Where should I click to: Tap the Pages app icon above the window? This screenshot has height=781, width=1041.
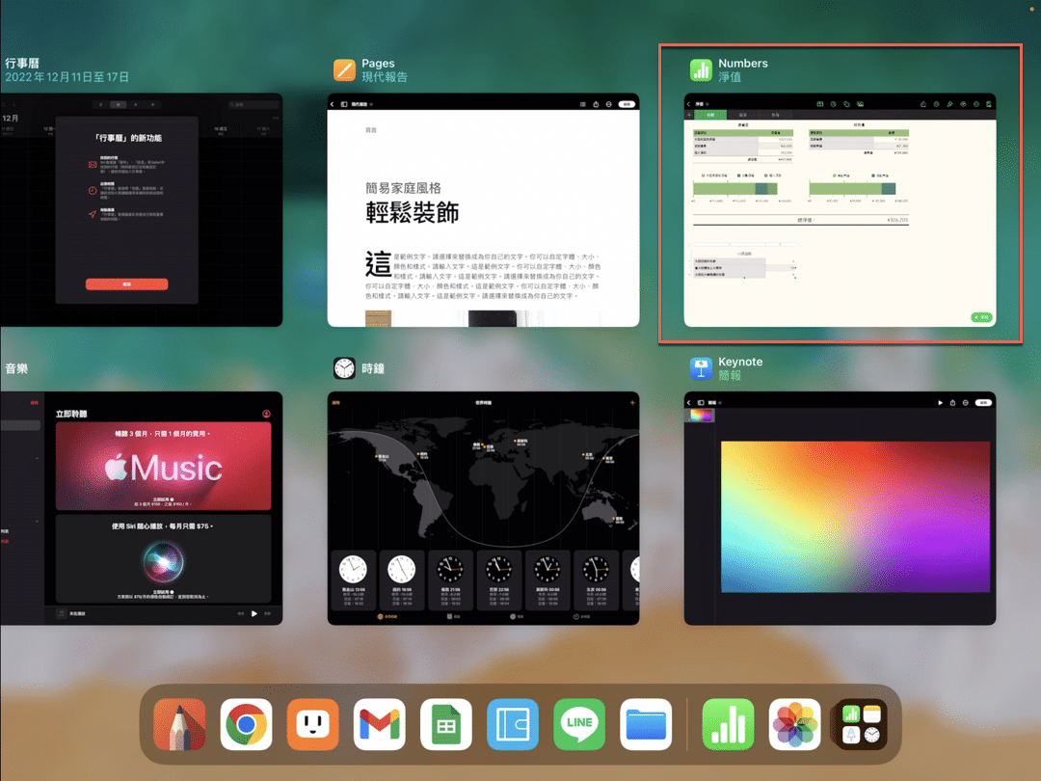[x=344, y=69]
